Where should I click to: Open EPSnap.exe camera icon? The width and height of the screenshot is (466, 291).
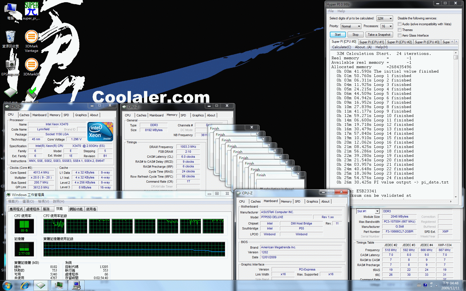coord(11,67)
